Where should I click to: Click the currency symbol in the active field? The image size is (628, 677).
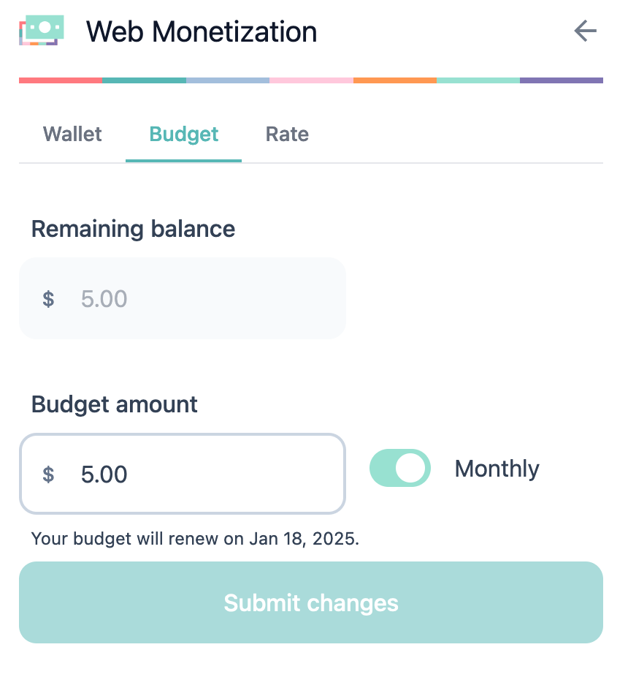click(x=48, y=474)
